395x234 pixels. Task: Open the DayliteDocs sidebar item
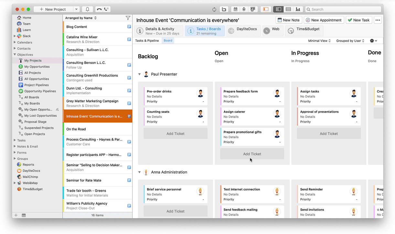click(31, 171)
